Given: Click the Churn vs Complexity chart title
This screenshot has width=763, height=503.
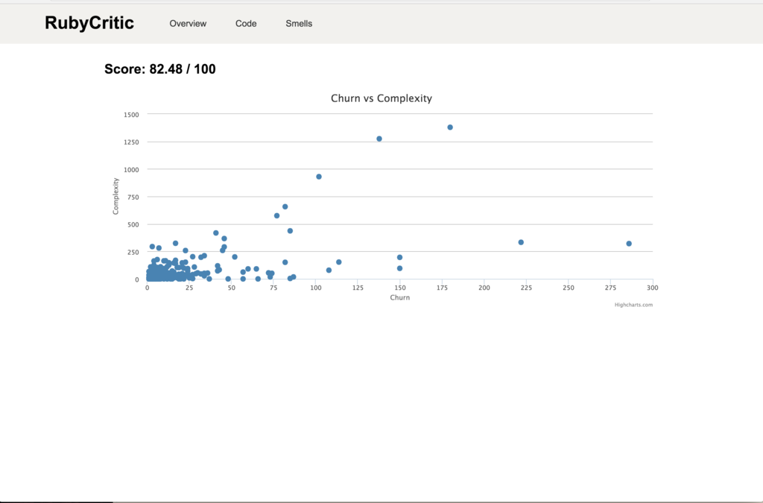Looking at the screenshot, I should tap(381, 98).
